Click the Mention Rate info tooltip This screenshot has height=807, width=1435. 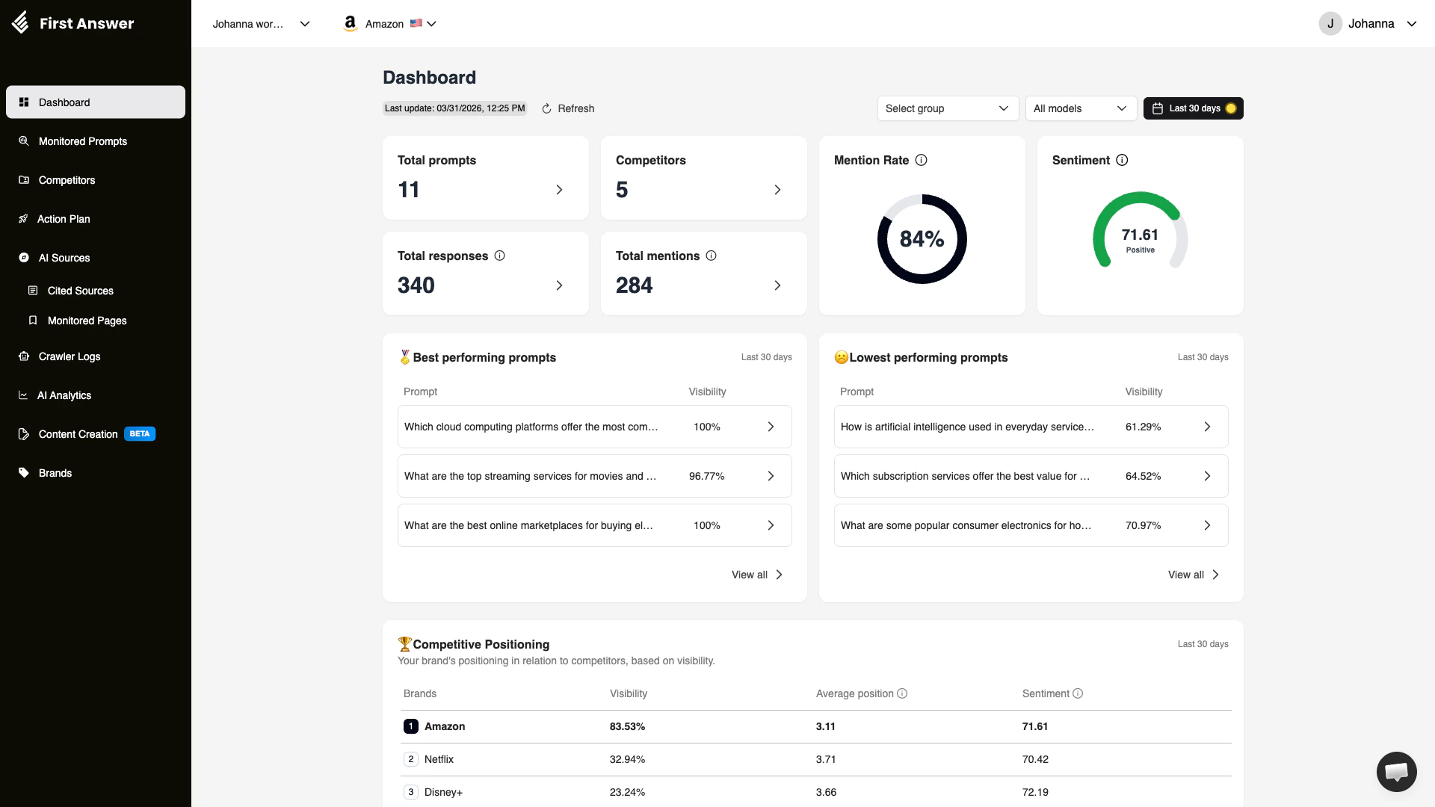pyautogui.click(x=922, y=160)
